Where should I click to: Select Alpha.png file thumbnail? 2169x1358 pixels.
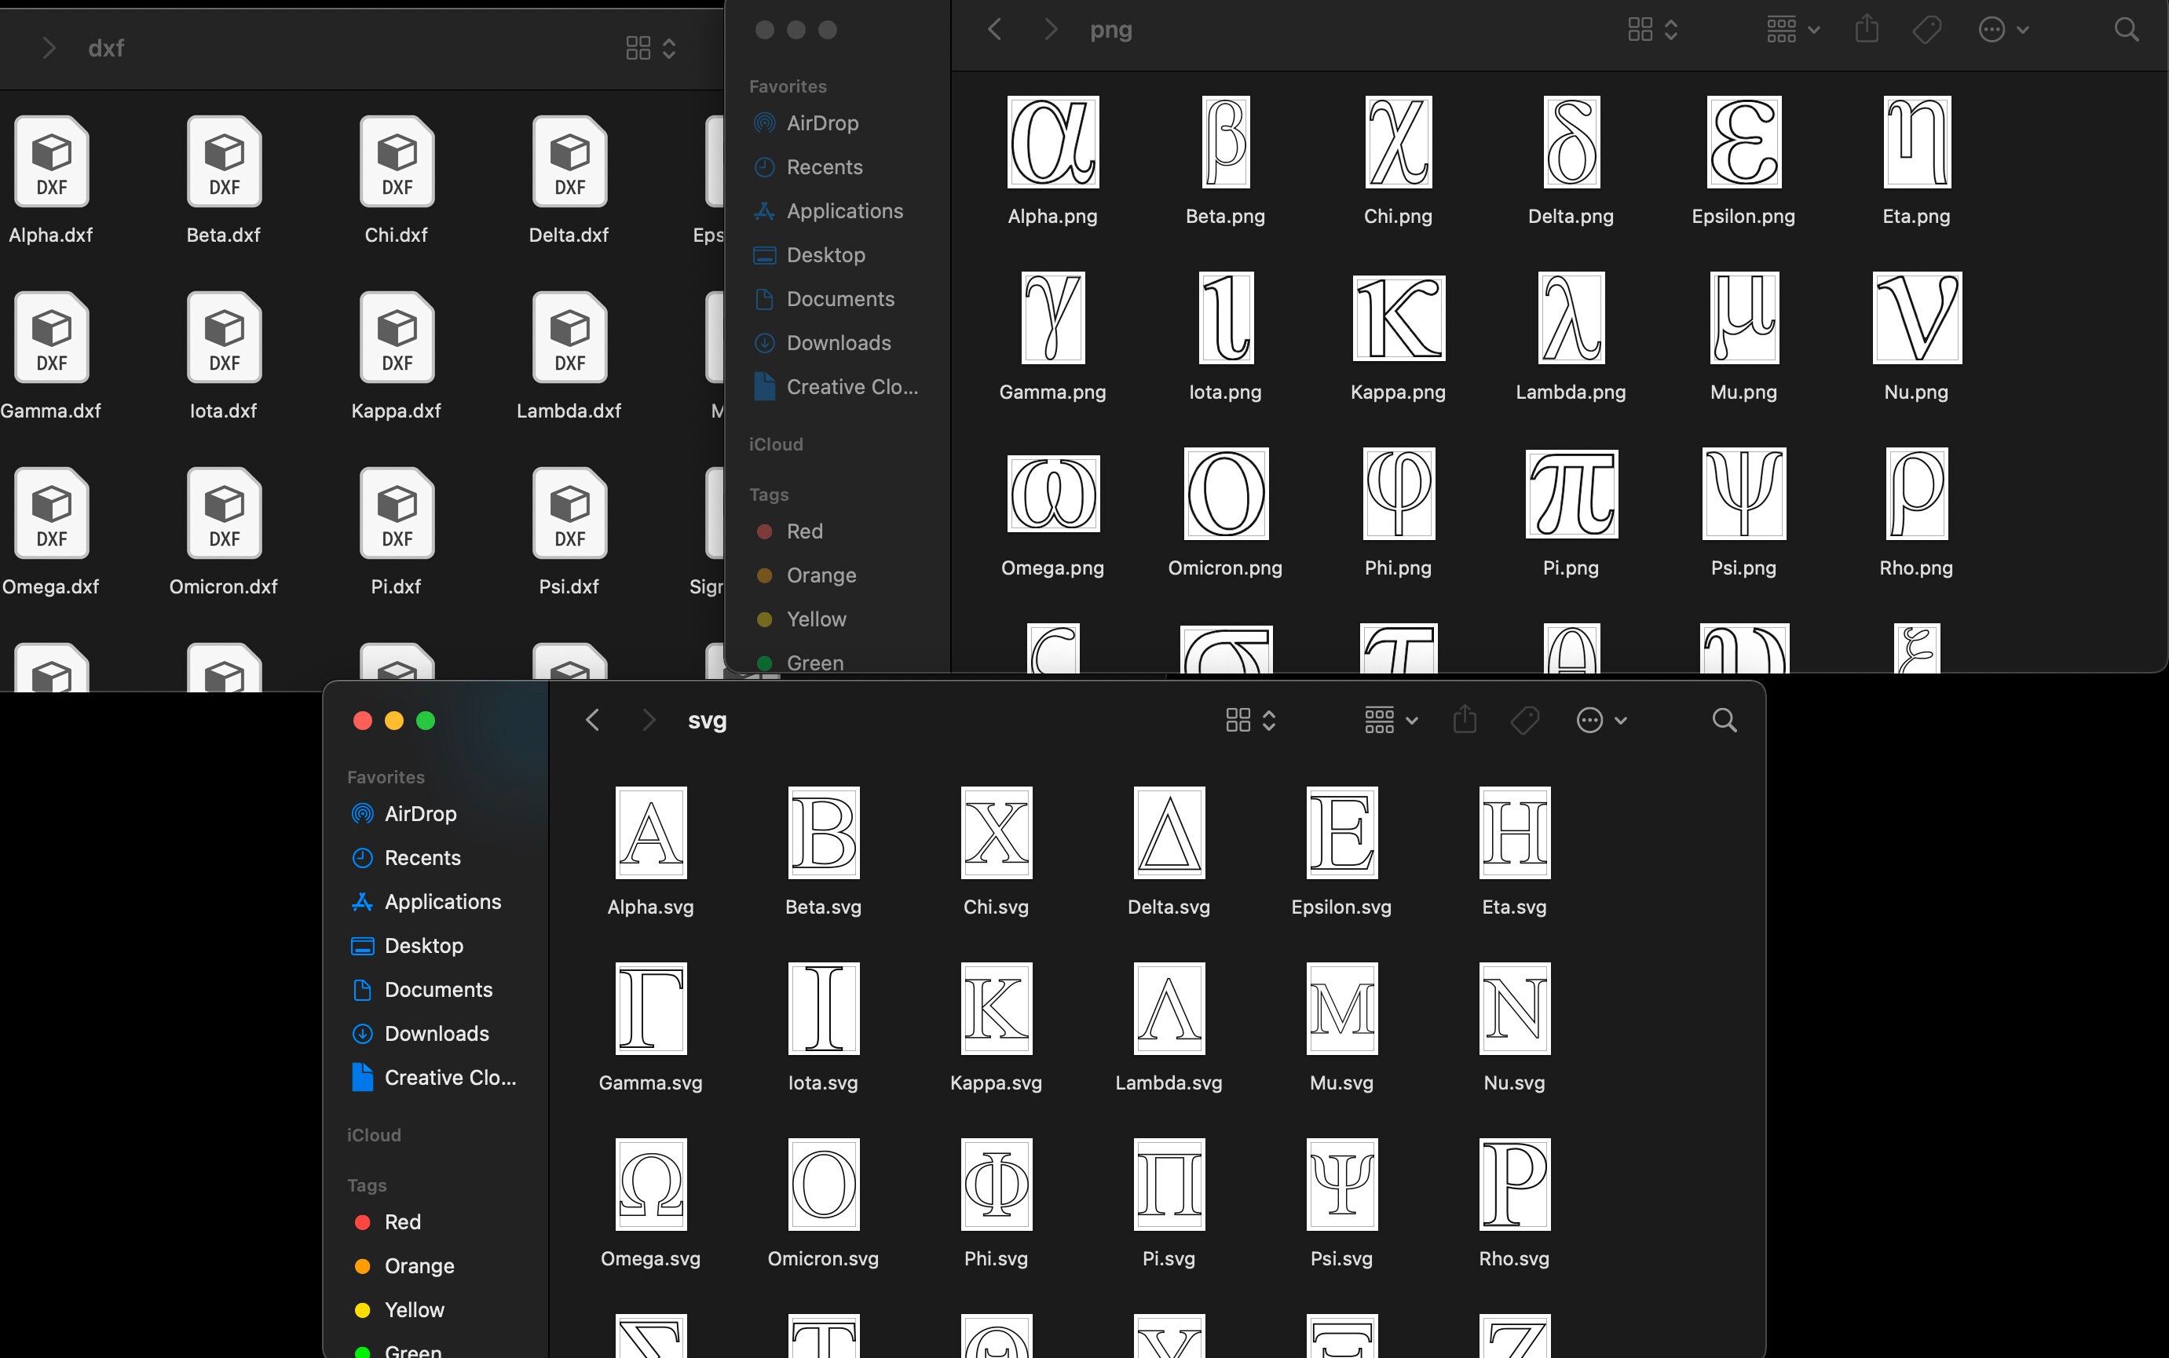(x=1053, y=142)
